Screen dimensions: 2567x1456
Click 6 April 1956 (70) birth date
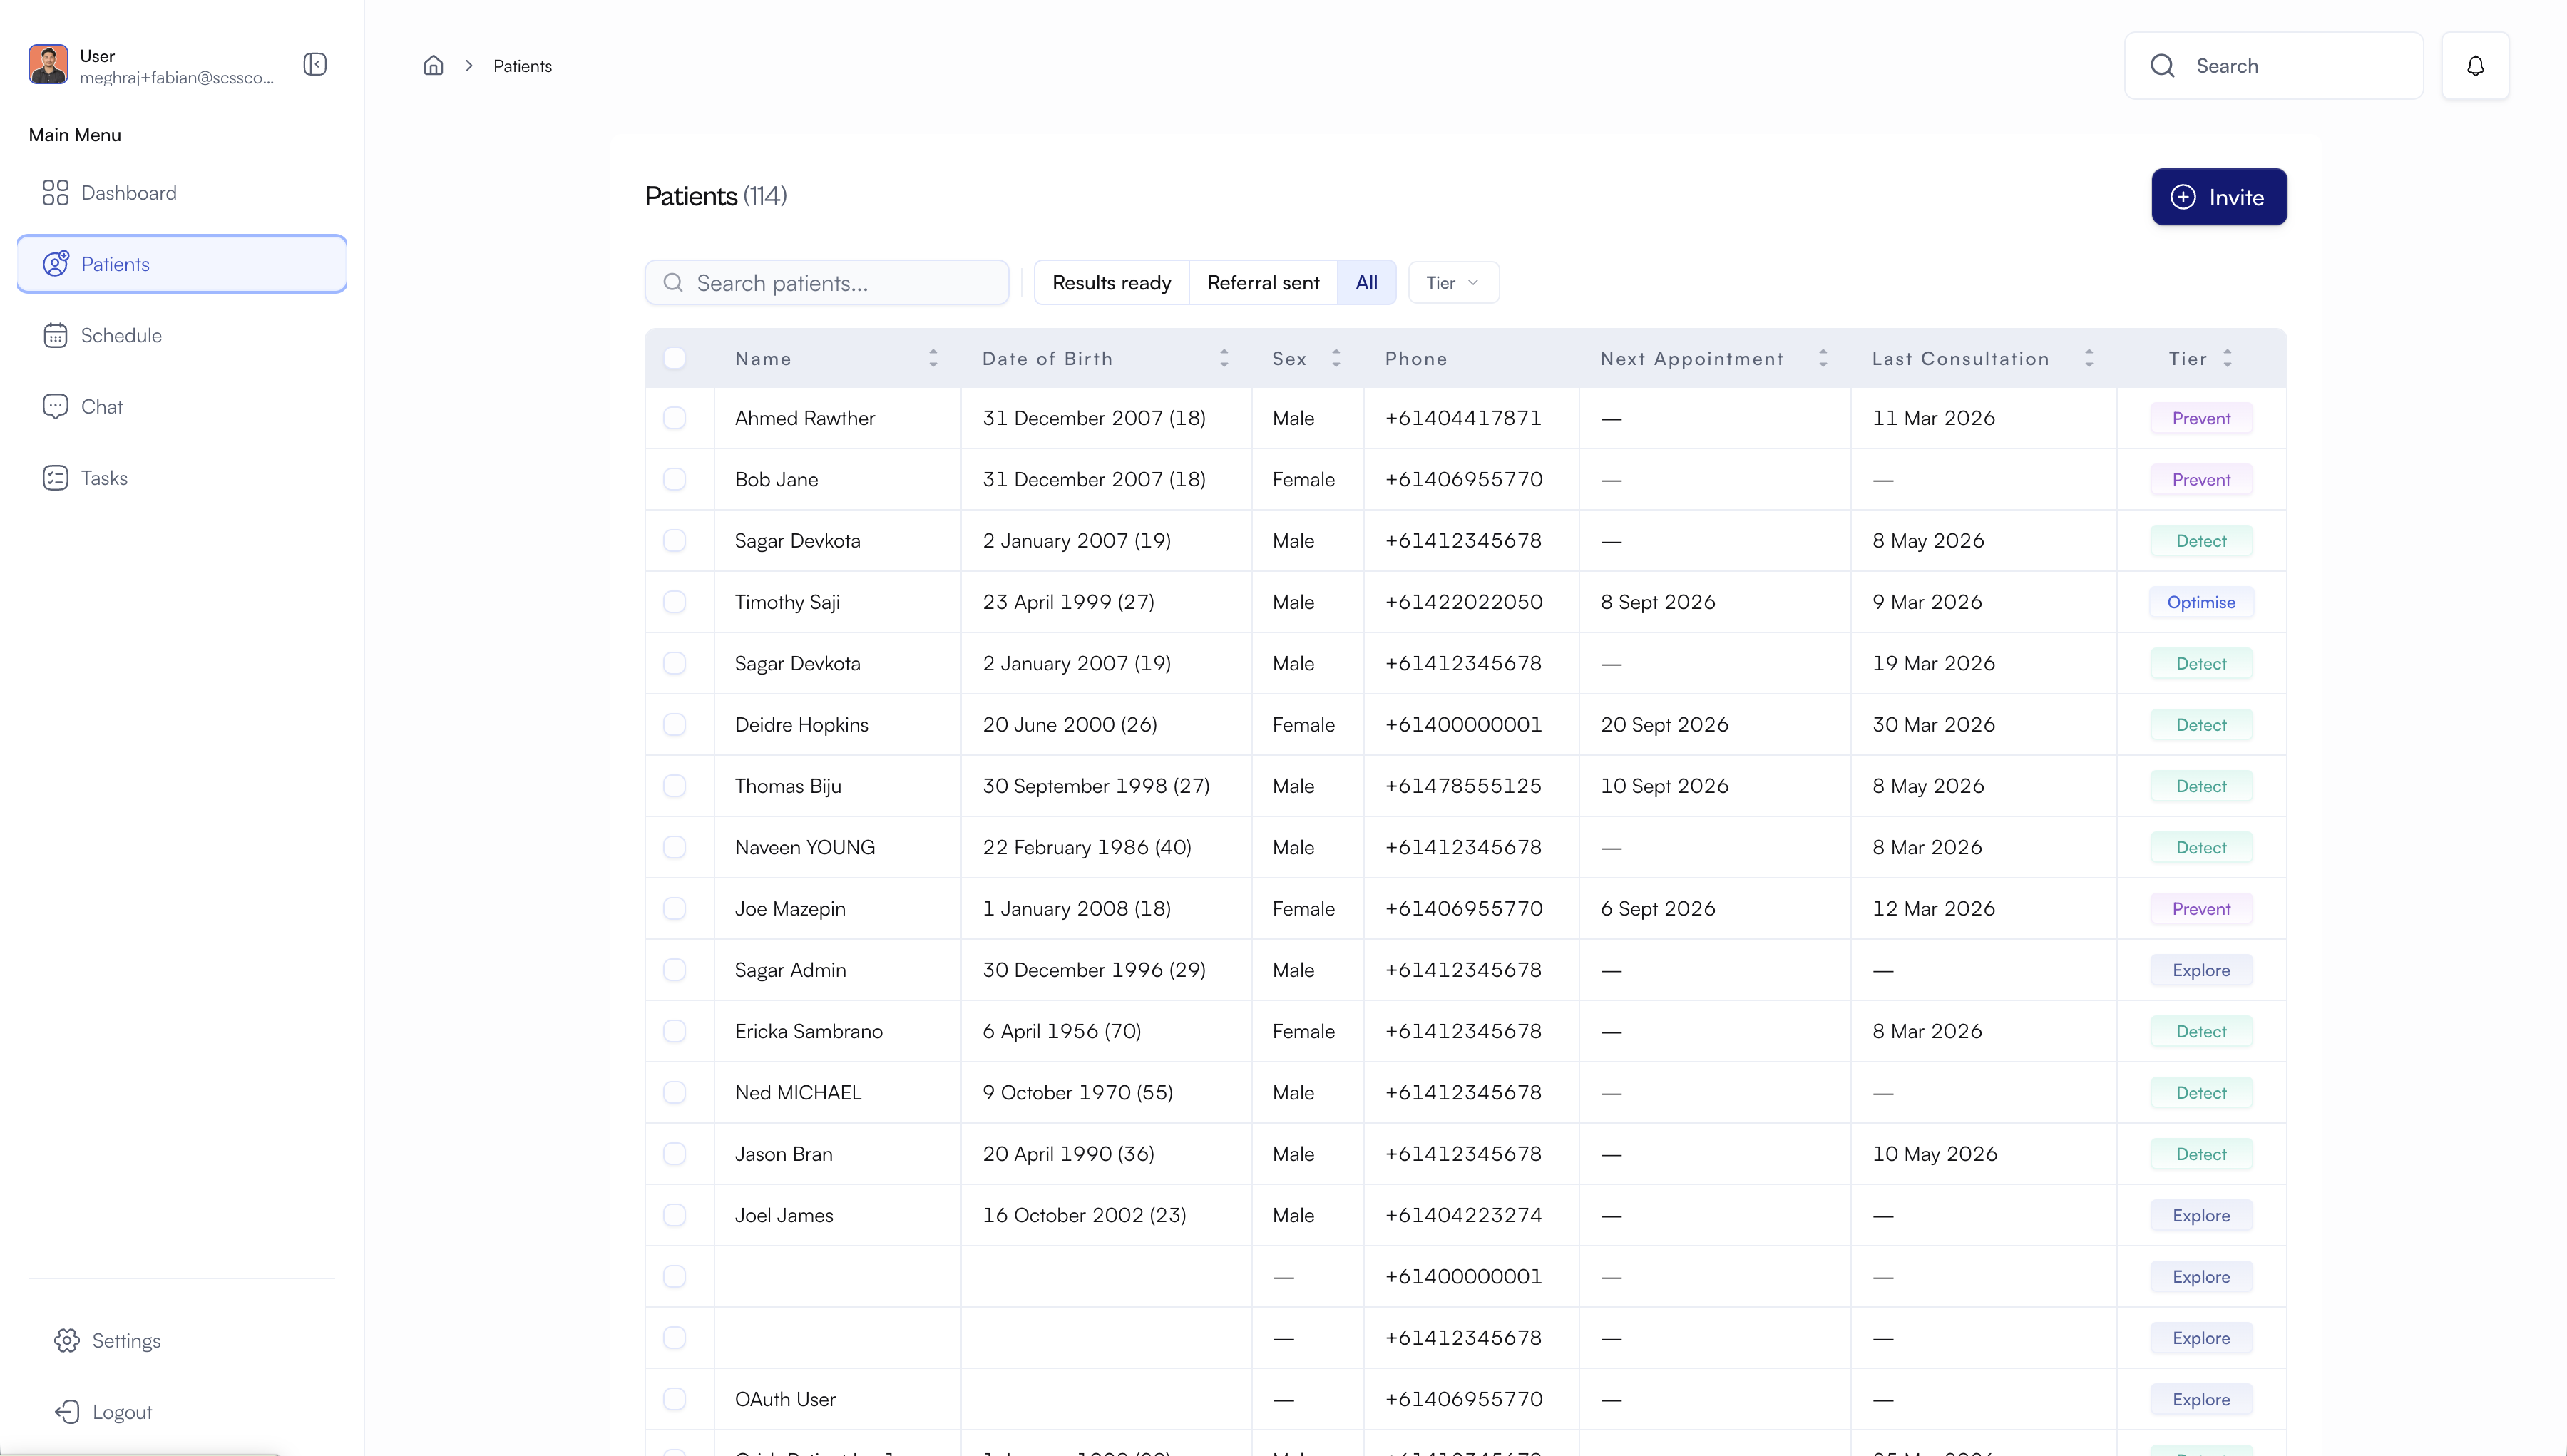click(1062, 1031)
